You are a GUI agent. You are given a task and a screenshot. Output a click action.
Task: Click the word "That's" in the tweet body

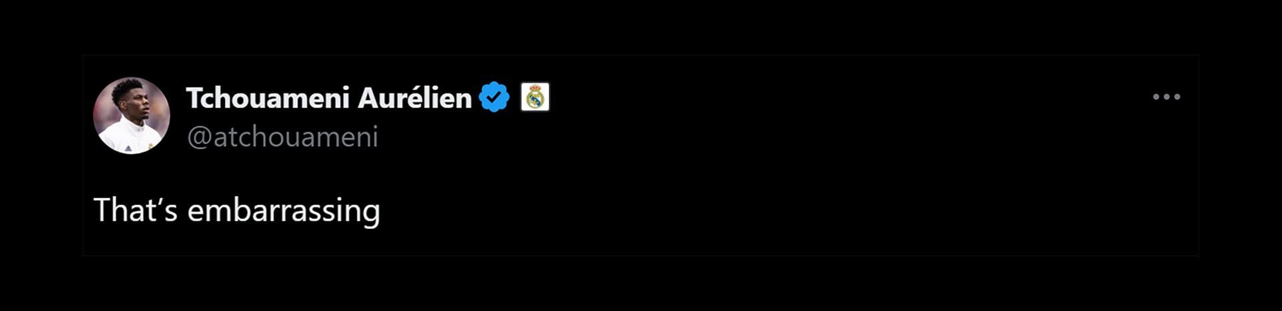point(136,210)
